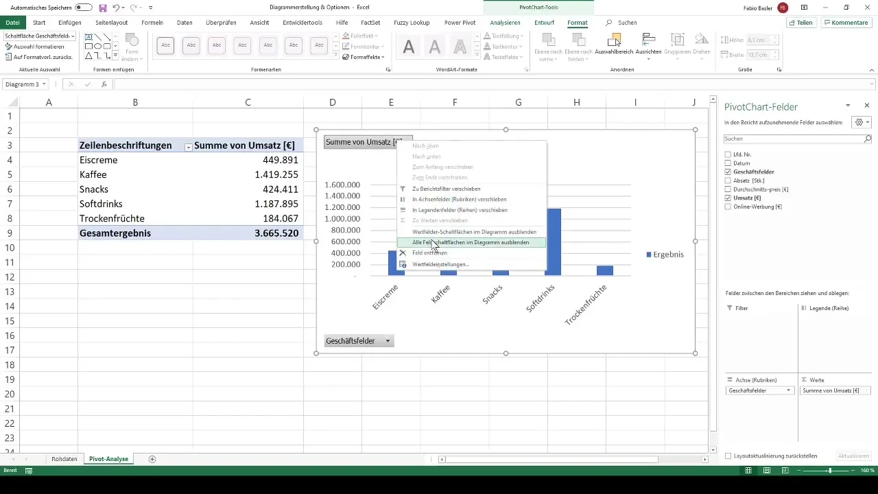Open the Zeilenbeschriftungen filter dropdown
Screen dimensions: 878x494
pyautogui.click(x=188, y=146)
